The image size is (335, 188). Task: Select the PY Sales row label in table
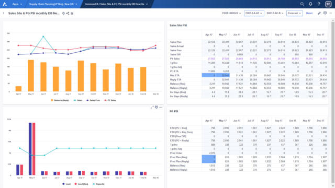pos(175,58)
